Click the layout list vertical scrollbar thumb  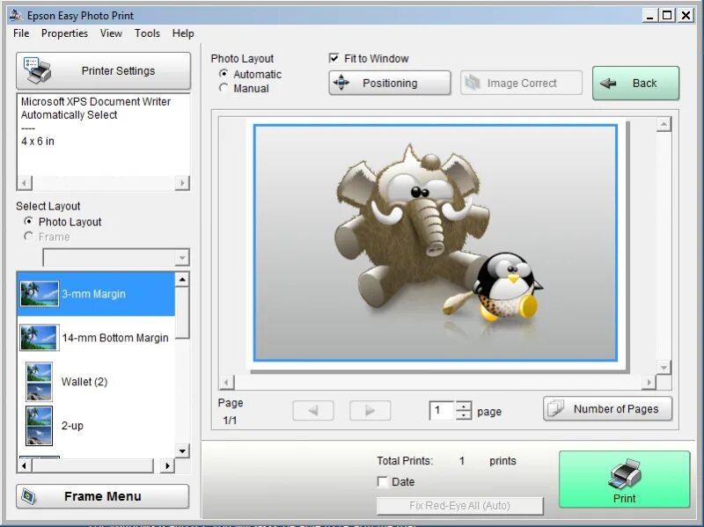click(182, 313)
